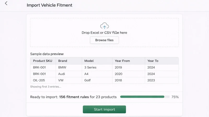209x117 pixels.
Task: Go back using the back arrow icon
Action: tap(6, 3)
